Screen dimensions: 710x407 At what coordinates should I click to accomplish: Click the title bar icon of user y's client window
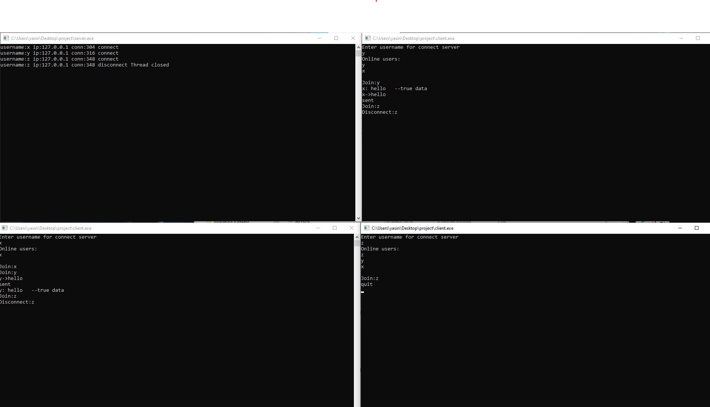coord(368,38)
